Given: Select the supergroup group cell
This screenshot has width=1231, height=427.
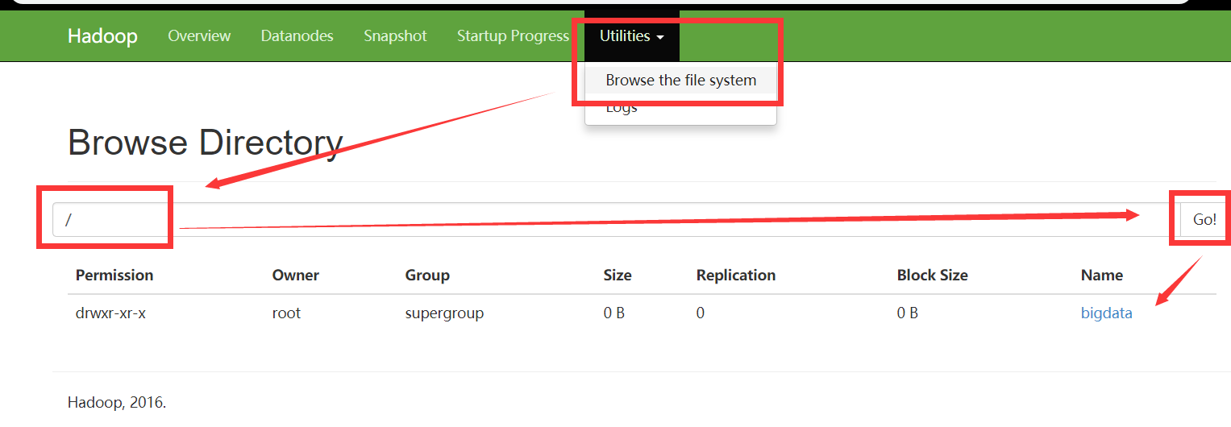Looking at the screenshot, I should pyautogui.click(x=444, y=313).
